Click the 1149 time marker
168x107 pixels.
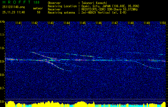(147, 23)
